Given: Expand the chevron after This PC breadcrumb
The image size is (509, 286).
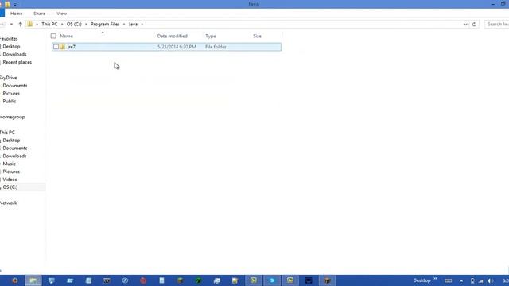Looking at the screenshot, I should click(62, 25).
